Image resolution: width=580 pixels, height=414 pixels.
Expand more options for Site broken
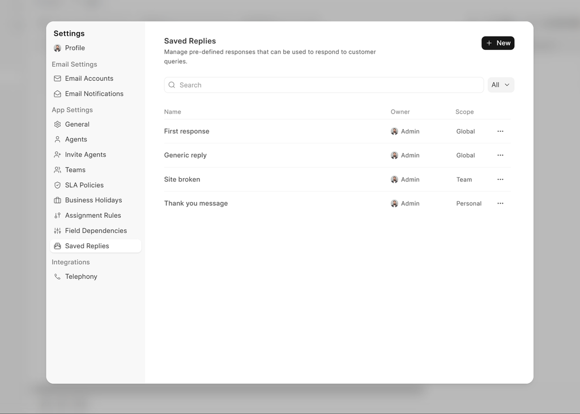(500, 179)
